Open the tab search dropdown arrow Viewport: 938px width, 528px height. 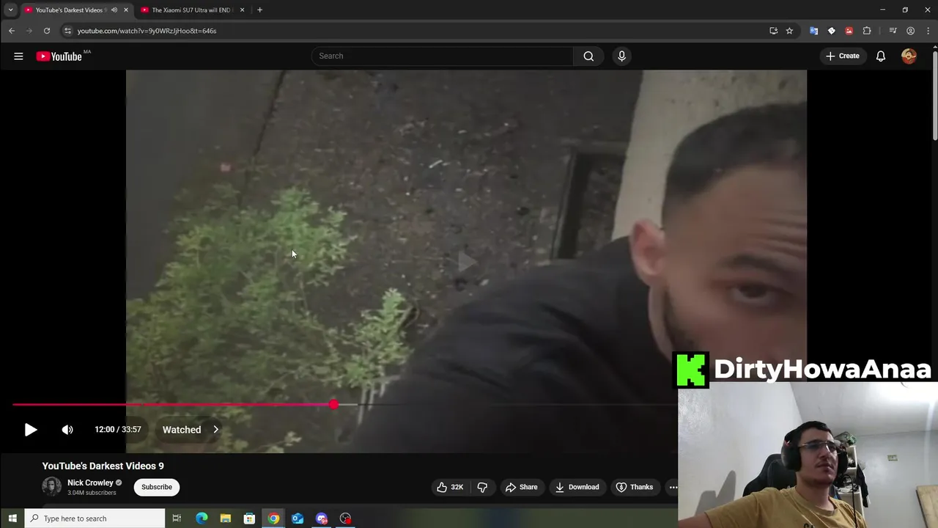pyautogui.click(x=10, y=10)
